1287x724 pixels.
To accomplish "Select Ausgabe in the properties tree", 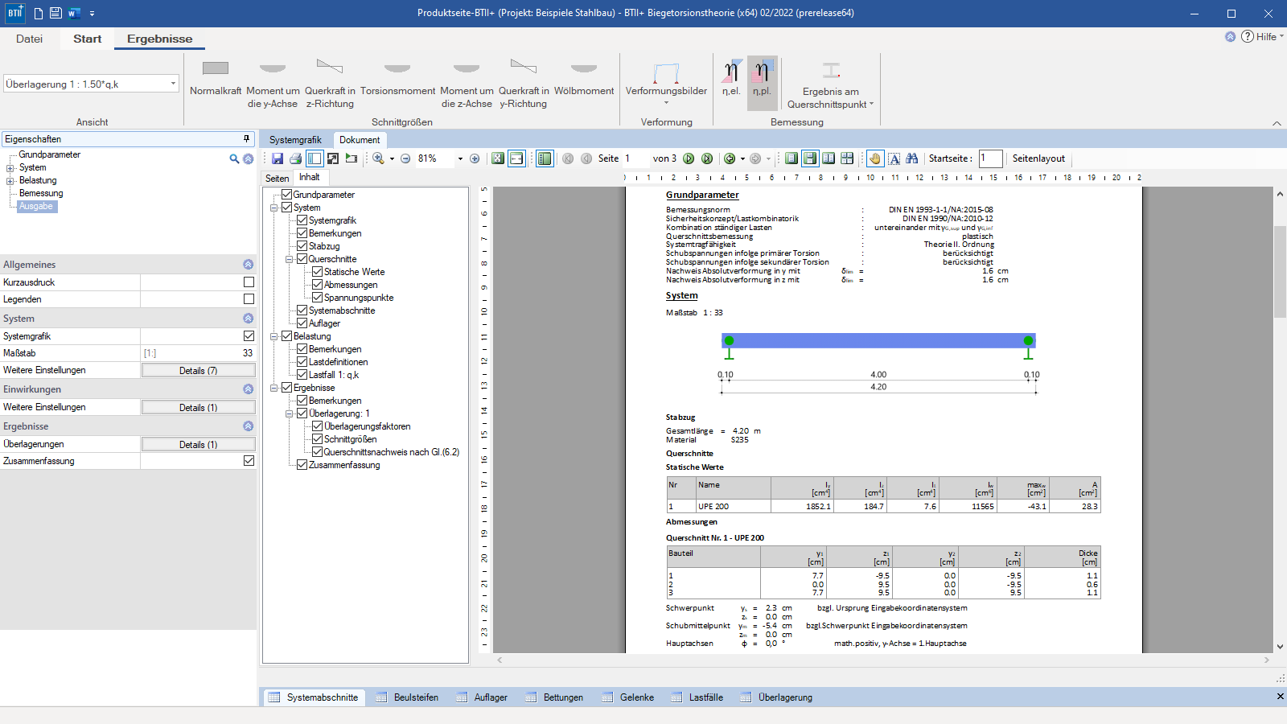I will [36, 207].
